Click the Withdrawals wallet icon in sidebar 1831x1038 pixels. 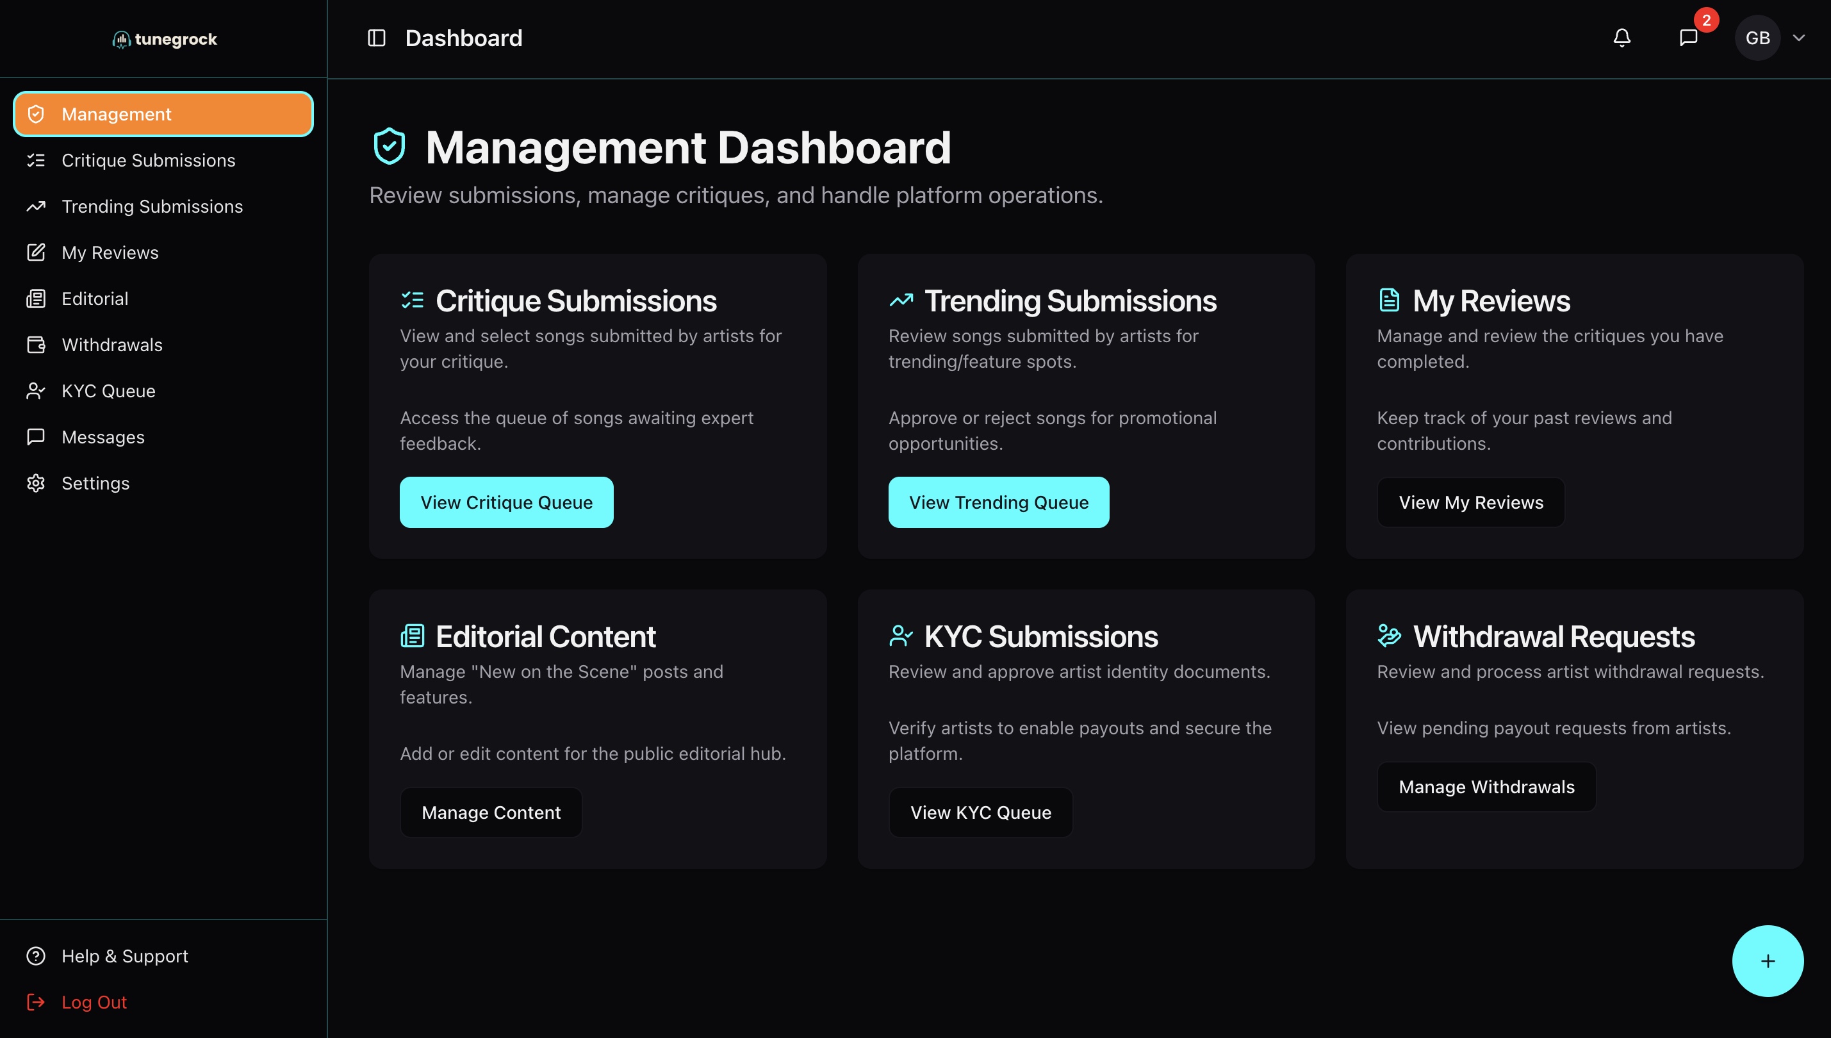[x=37, y=344]
